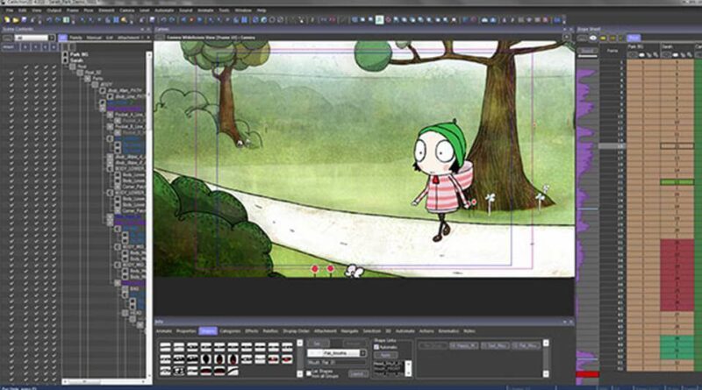
Task: Click button beside List Shapes checkbox
Action: pyautogui.click(x=358, y=373)
